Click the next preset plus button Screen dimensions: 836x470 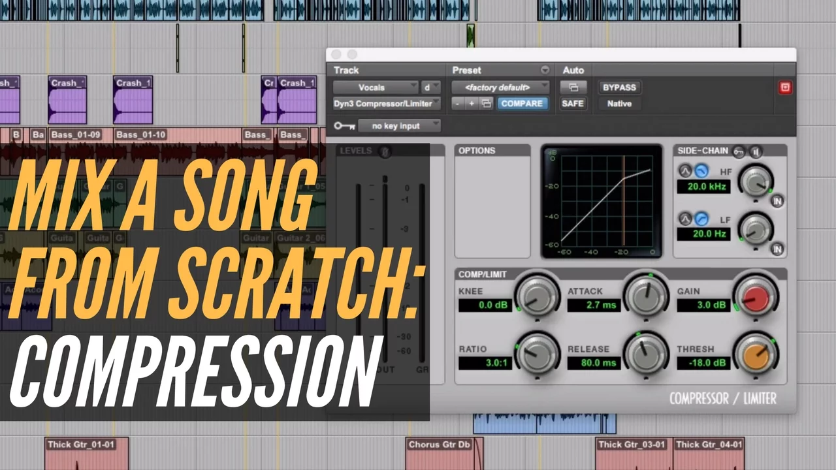point(472,103)
